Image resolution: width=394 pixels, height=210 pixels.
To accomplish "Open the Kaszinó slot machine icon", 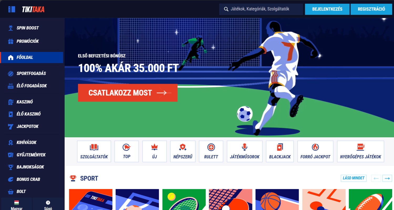I will coord(11,102).
